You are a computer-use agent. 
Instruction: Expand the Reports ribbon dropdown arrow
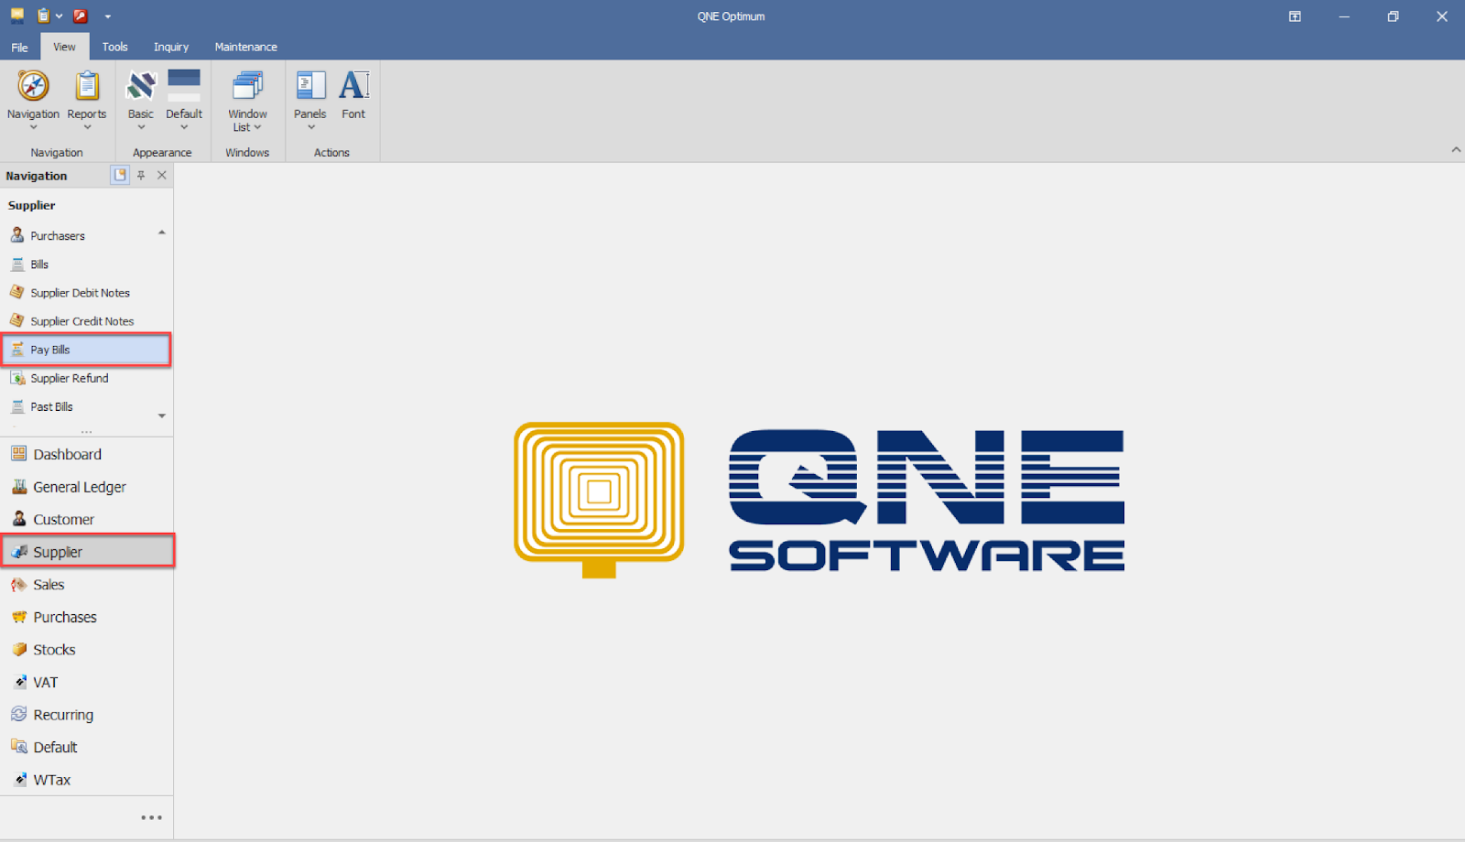point(87,127)
